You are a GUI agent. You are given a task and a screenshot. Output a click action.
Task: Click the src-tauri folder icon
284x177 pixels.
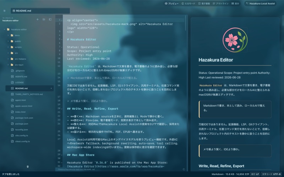(x=12, y=65)
